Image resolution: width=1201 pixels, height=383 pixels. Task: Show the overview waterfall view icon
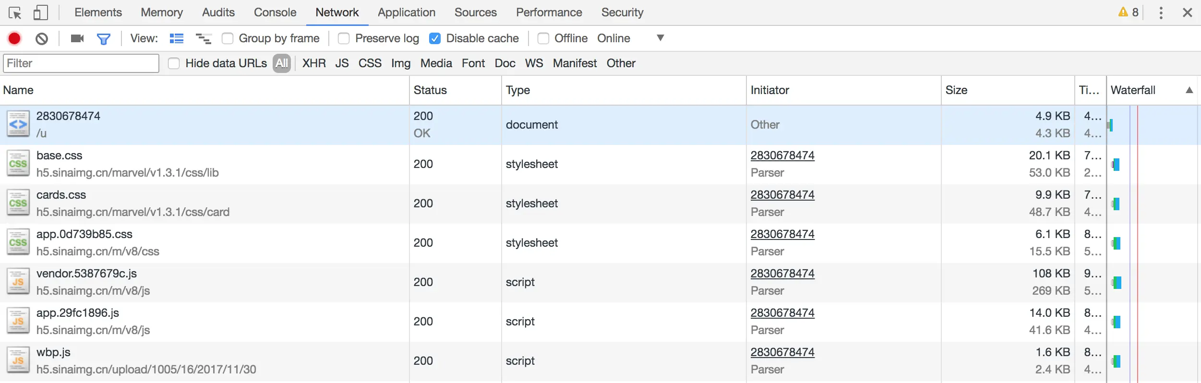(204, 38)
